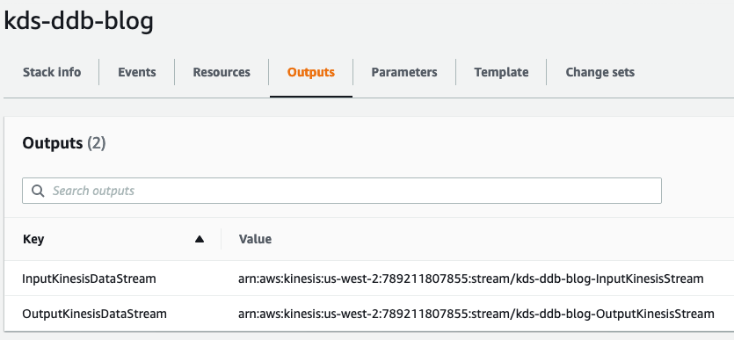Go to the Resources tab
734x340 pixels.
point(222,73)
